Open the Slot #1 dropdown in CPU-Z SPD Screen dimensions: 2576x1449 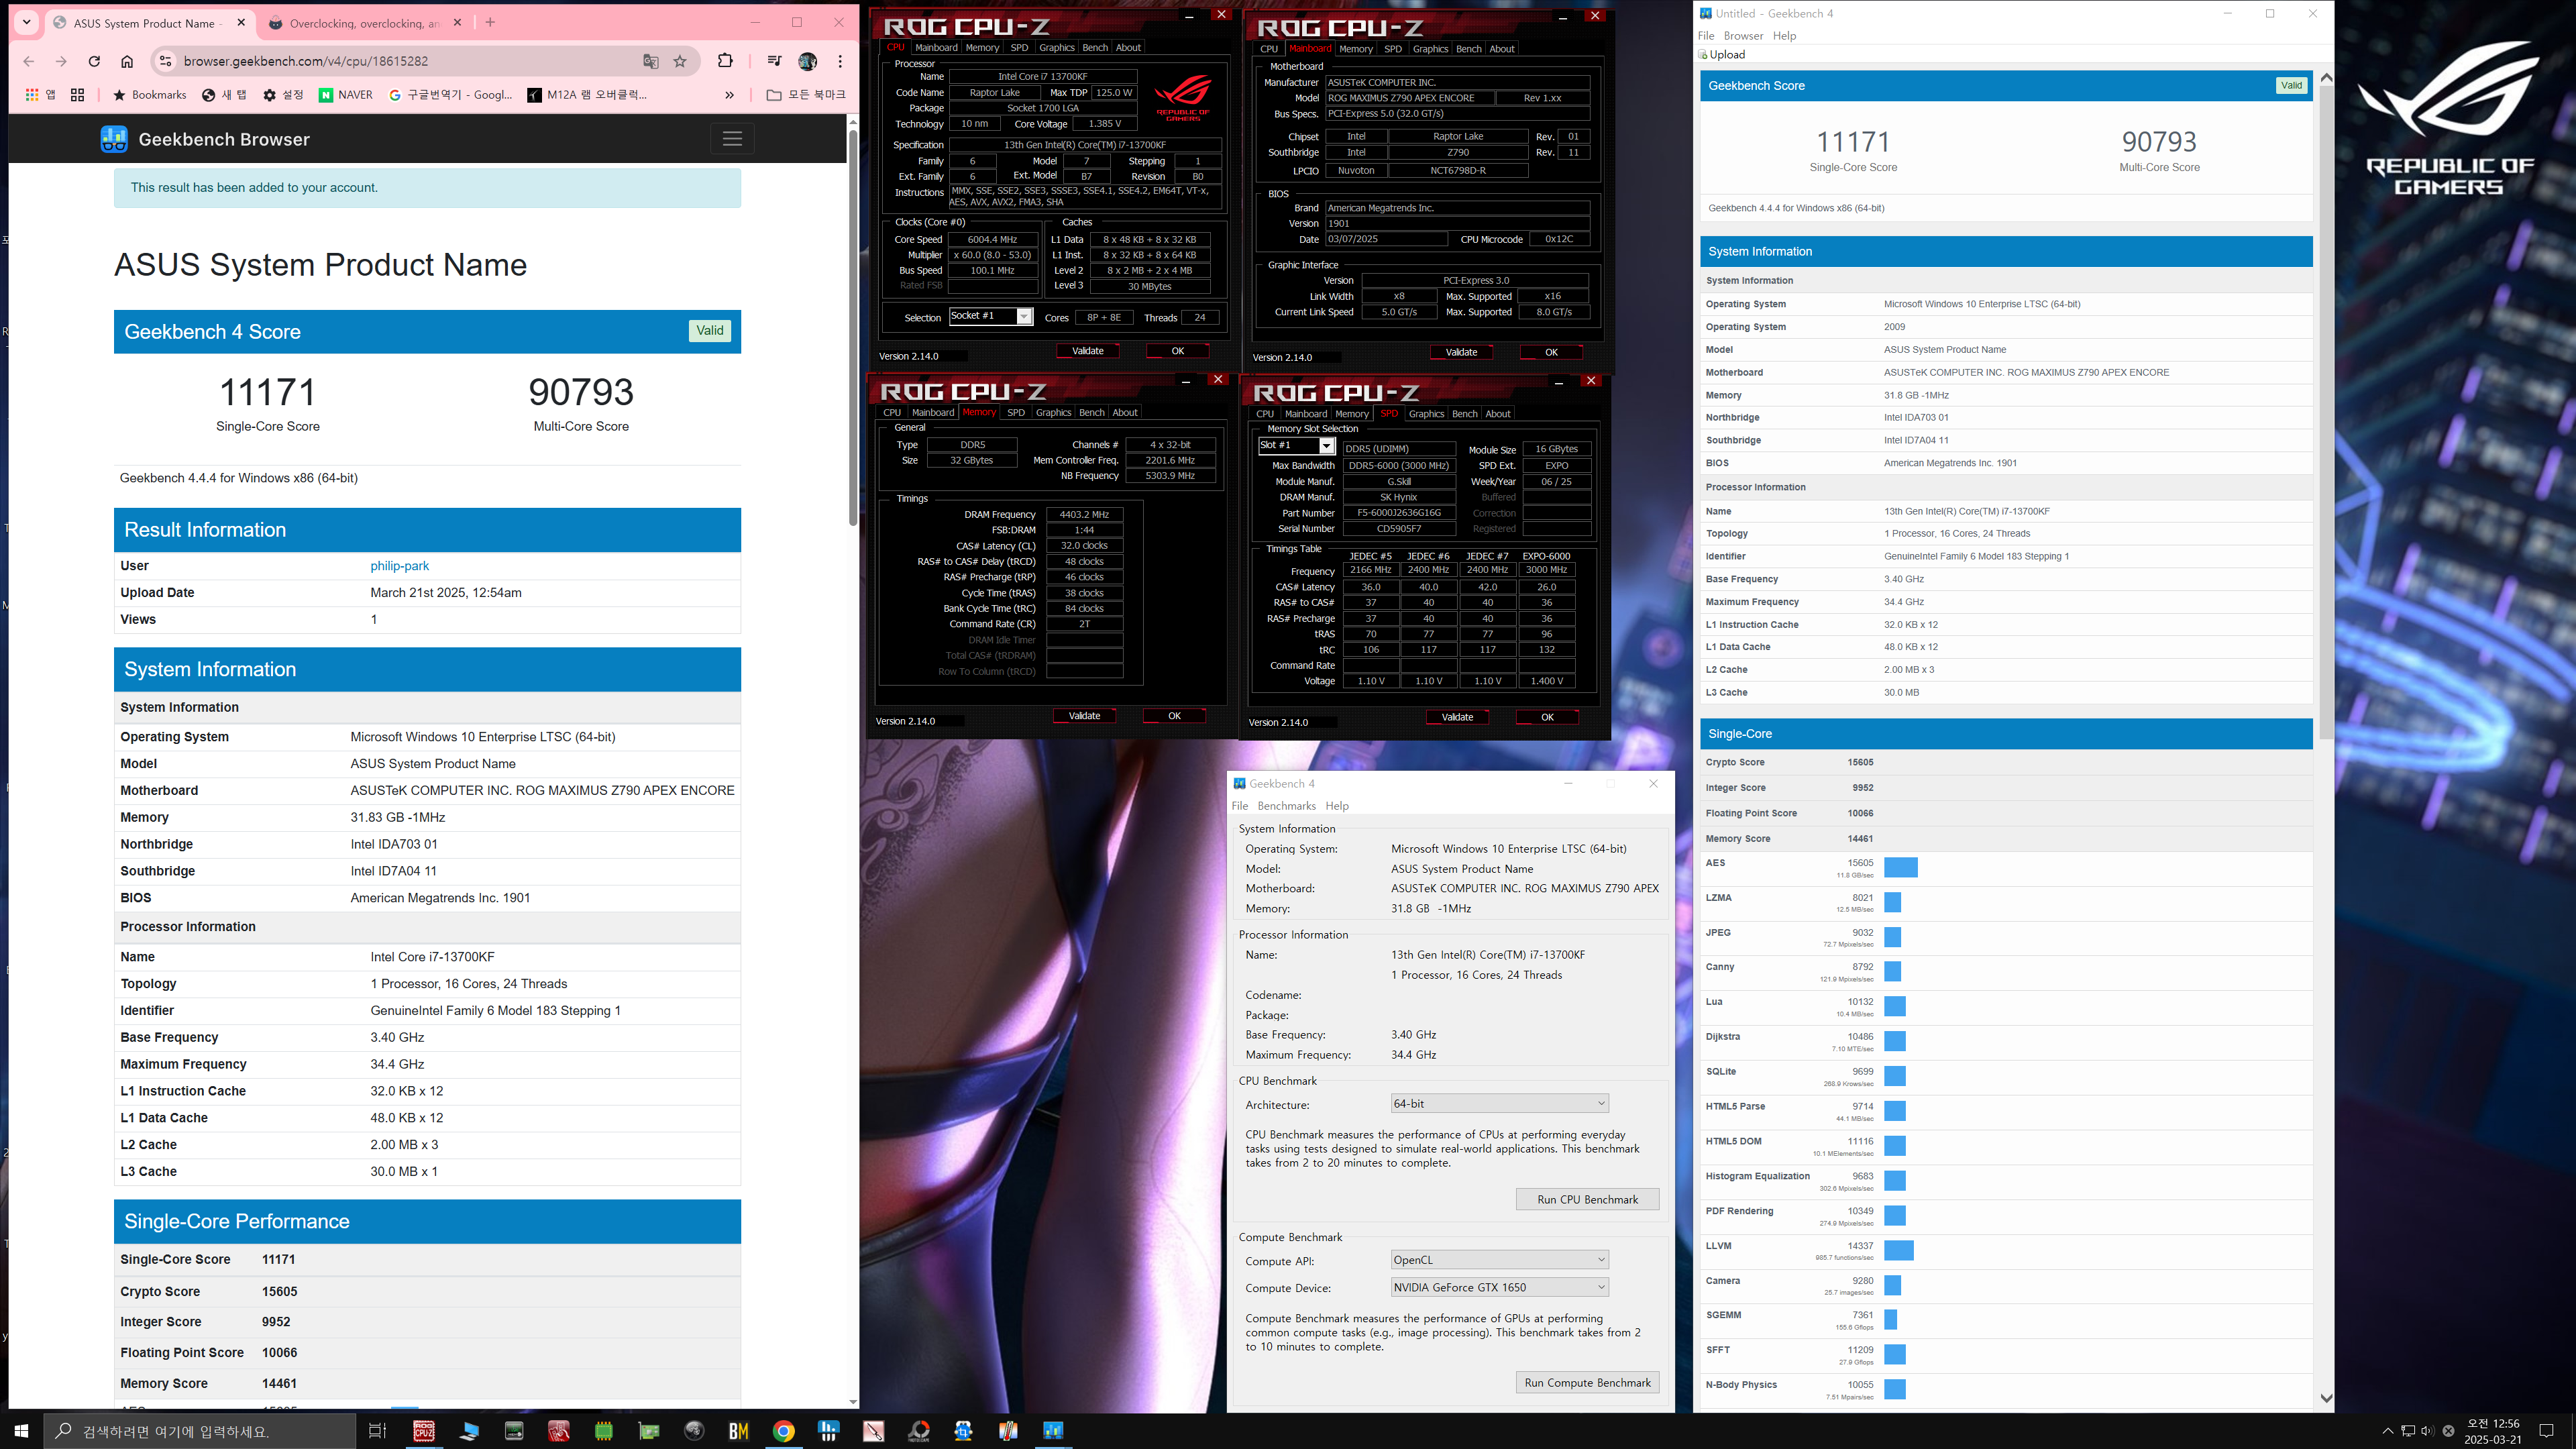point(1296,445)
